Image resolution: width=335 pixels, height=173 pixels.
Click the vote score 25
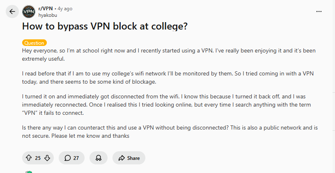tap(38, 158)
